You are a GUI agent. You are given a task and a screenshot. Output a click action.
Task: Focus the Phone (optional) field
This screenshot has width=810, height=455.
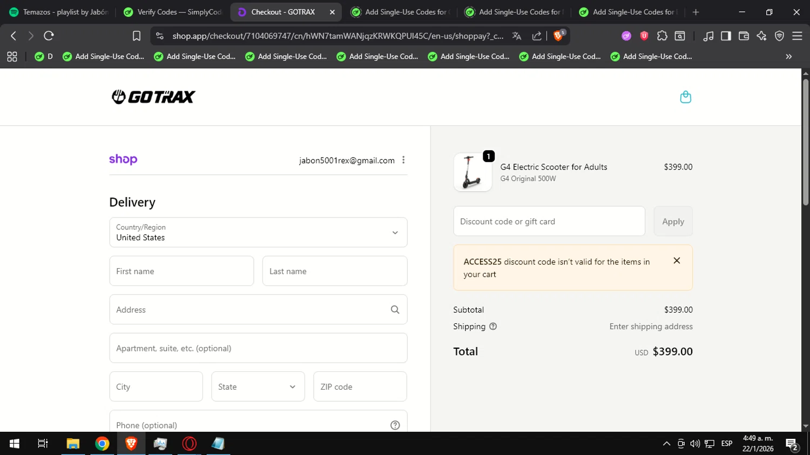[x=258, y=422]
